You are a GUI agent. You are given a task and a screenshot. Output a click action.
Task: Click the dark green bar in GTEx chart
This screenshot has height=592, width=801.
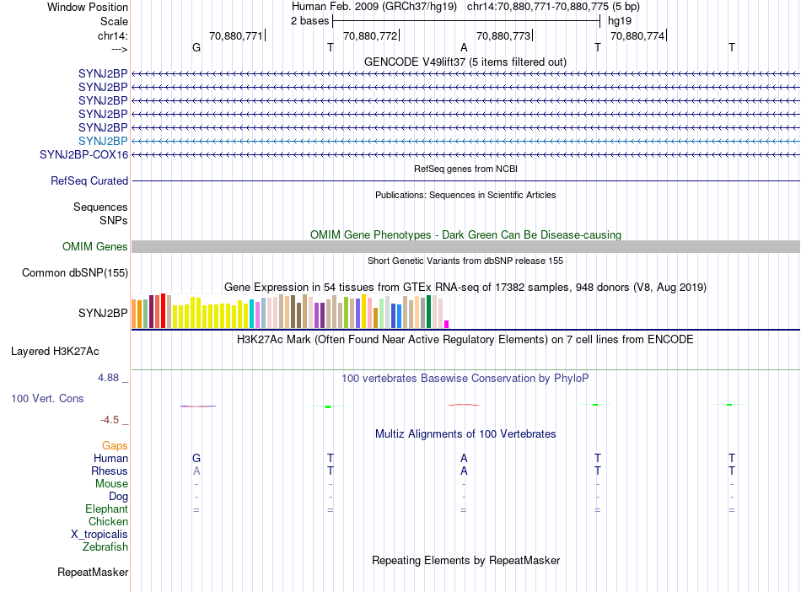pos(429,311)
